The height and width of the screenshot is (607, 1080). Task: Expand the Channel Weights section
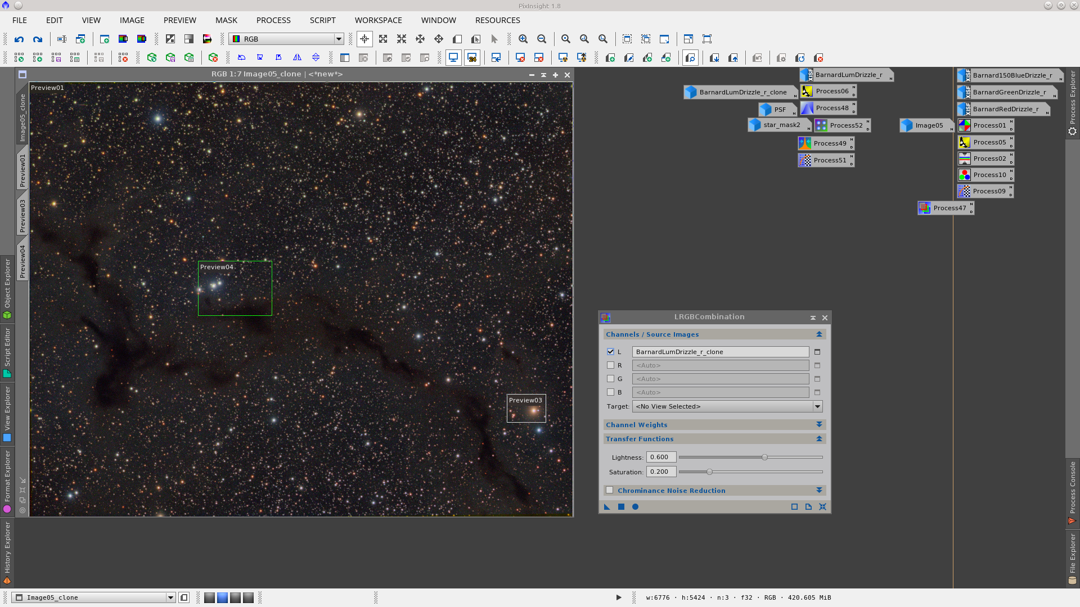tap(819, 425)
